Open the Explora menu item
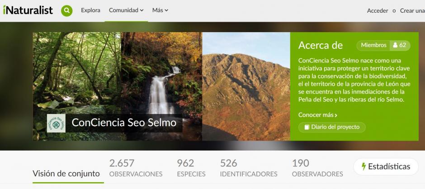This screenshot has width=425, height=189. pyautogui.click(x=90, y=10)
